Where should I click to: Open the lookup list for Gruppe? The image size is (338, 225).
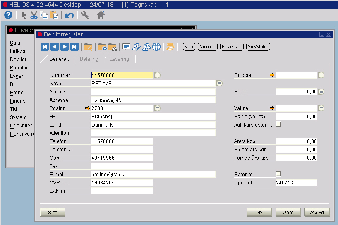click(x=321, y=75)
